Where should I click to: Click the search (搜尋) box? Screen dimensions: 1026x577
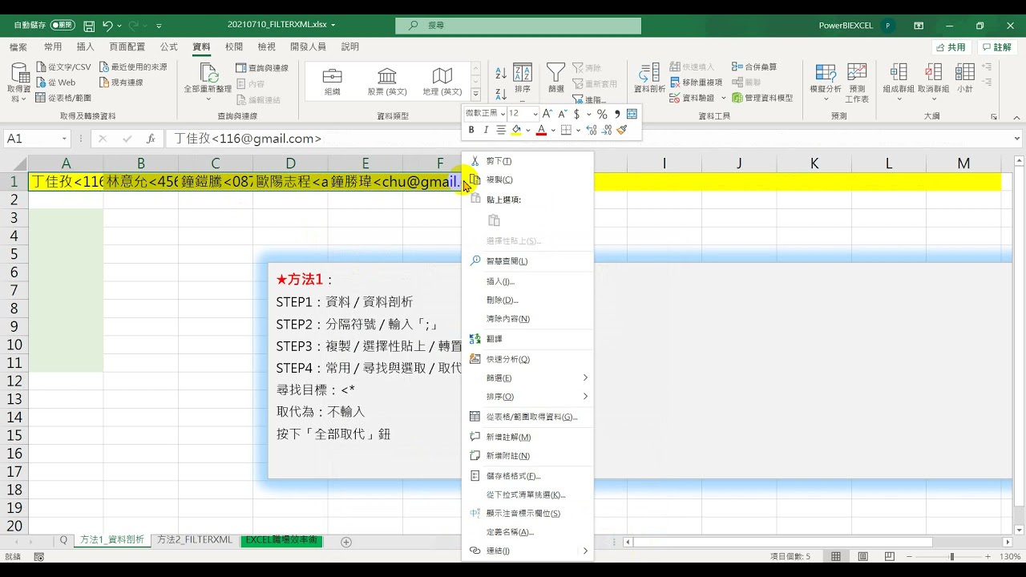click(519, 26)
